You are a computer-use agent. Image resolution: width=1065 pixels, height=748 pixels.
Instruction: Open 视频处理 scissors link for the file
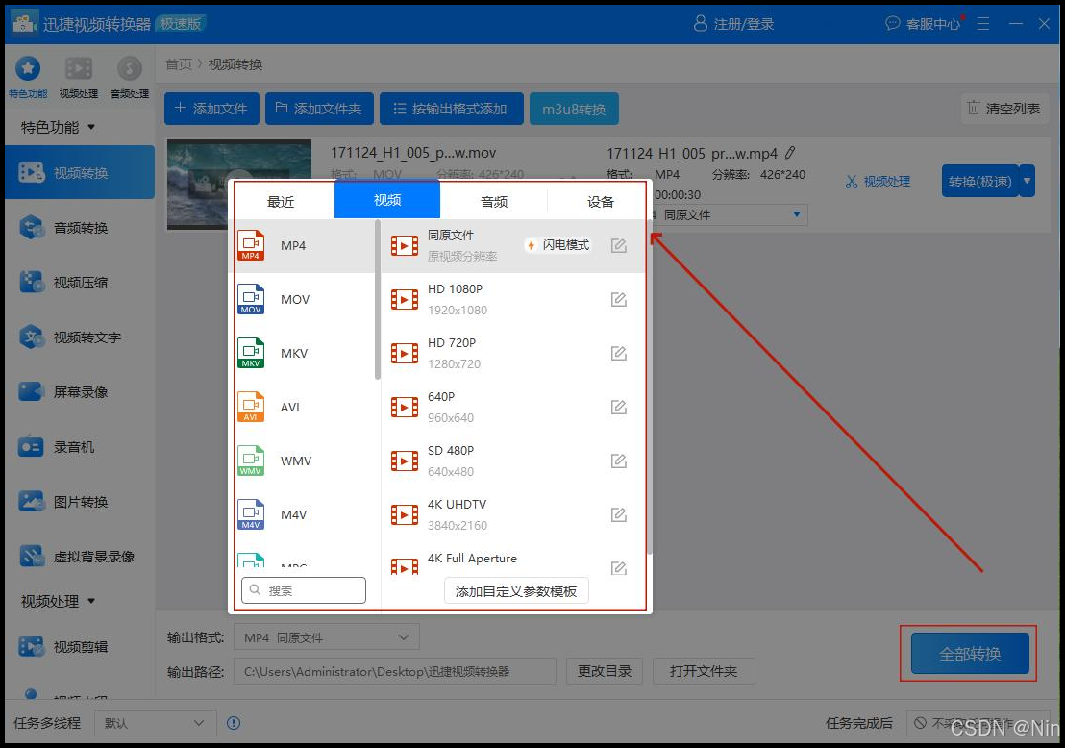[878, 182]
